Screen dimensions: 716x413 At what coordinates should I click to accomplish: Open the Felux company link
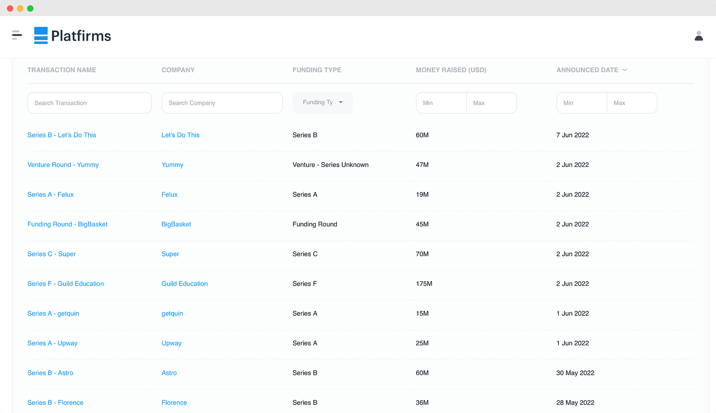[170, 194]
